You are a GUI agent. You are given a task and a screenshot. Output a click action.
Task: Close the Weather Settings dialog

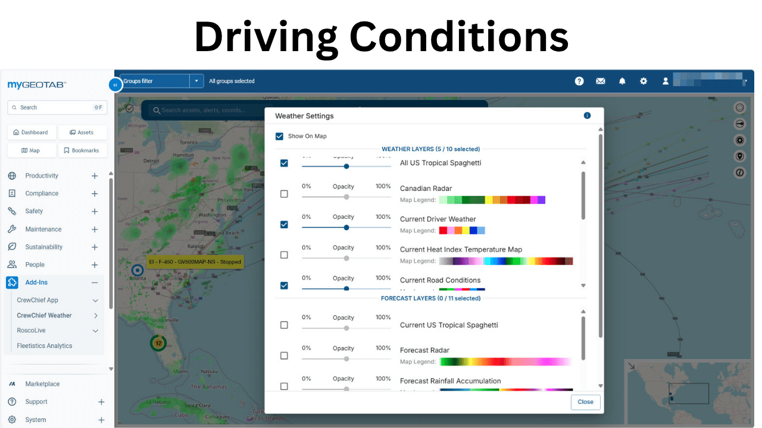[585, 402]
